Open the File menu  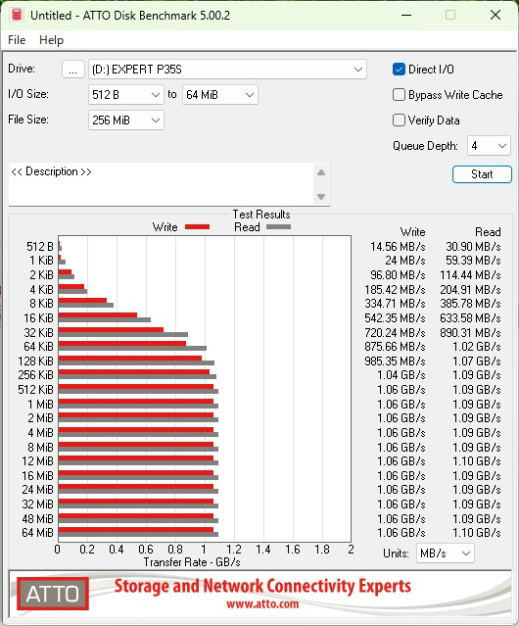17,40
